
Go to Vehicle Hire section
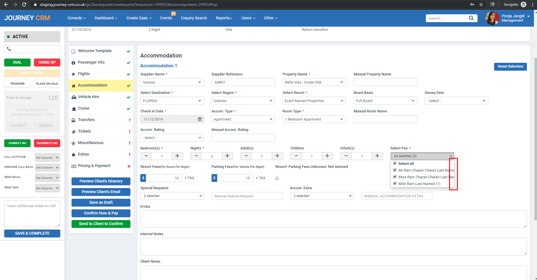(x=89, y=97)
